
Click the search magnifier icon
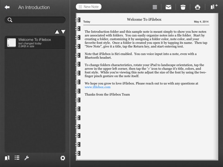[10, 20]
